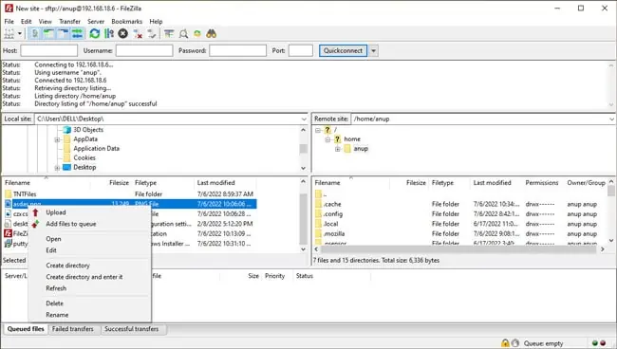The width and height of the screenshot is (617, 349).
Task: Open Quickconnect history dropdown arrow
Action: 373,50
